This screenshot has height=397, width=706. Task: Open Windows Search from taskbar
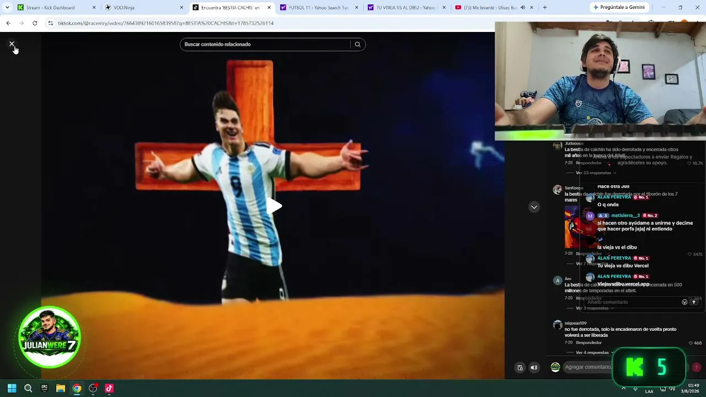point(28,388)
